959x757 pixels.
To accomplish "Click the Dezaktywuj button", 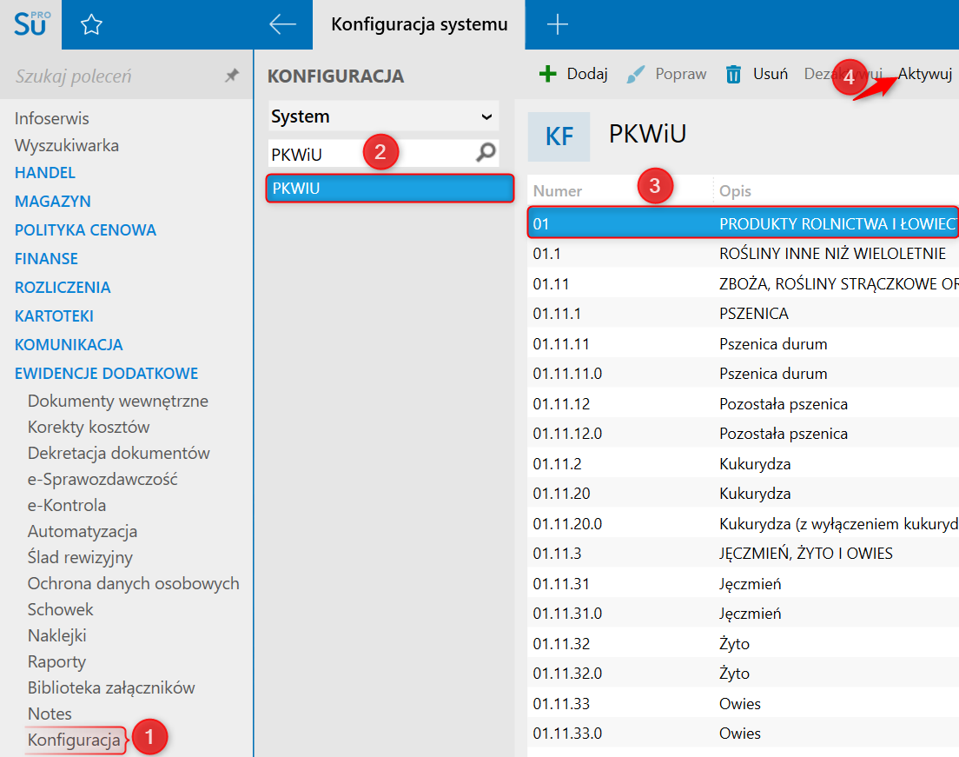I will pos(843,74).
